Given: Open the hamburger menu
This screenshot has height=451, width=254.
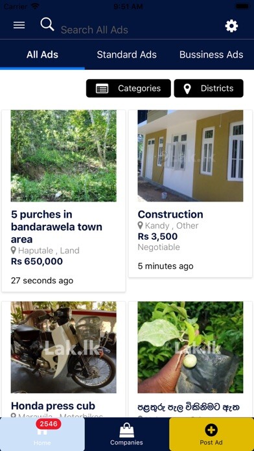Looking at the screenshot, I should click(19, 25).
